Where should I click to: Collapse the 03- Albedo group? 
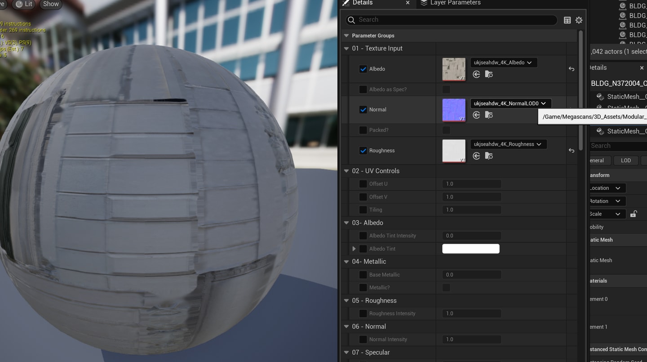click(346, 223)
